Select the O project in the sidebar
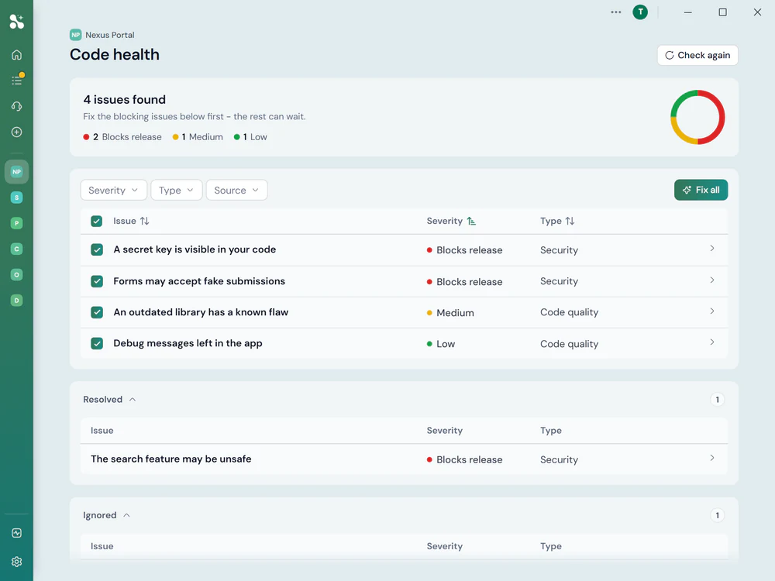 pyautogui.click(x=16, y=275)
